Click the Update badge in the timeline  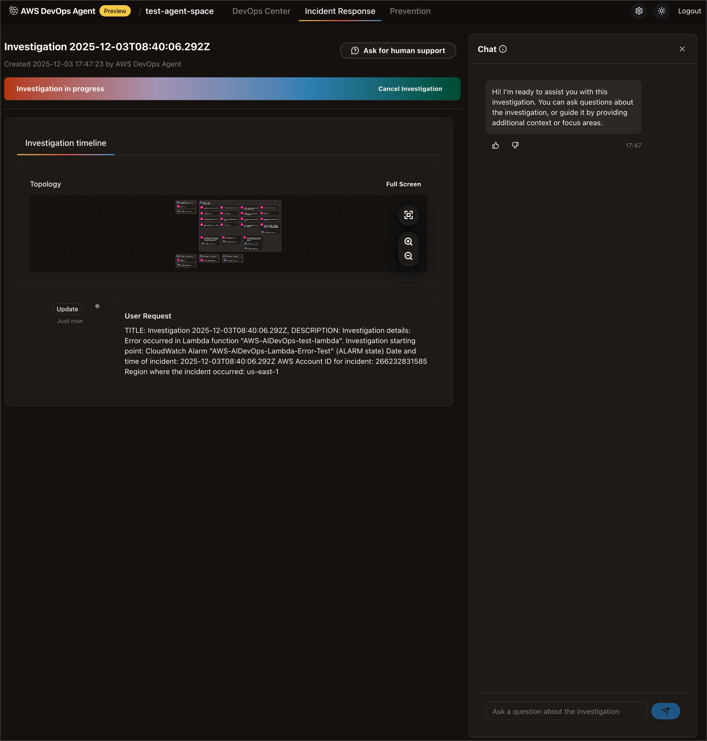tap(67, 309)
